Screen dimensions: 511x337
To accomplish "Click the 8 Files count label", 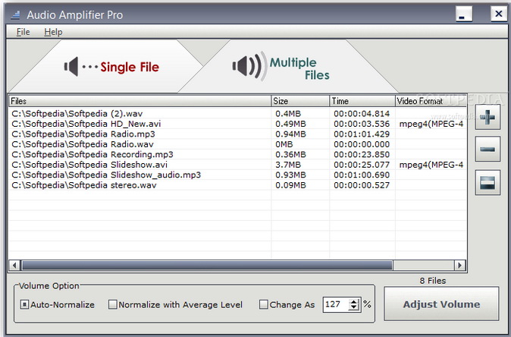I will [x=433, y=281].
